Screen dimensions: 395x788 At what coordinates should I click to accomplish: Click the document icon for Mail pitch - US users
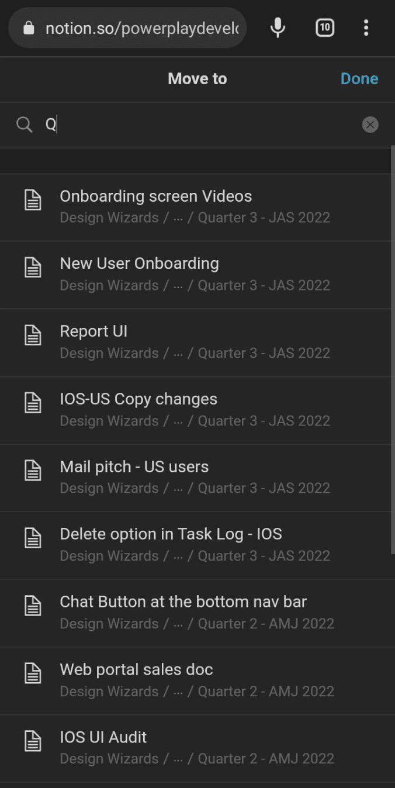pos(33,471)
